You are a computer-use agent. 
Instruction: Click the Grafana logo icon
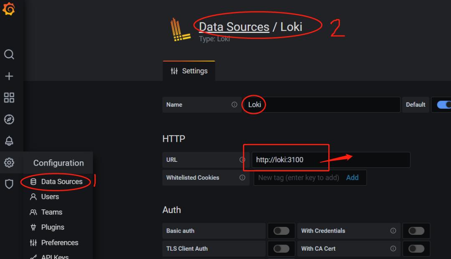pyautogui.click(x=9, y=9)
